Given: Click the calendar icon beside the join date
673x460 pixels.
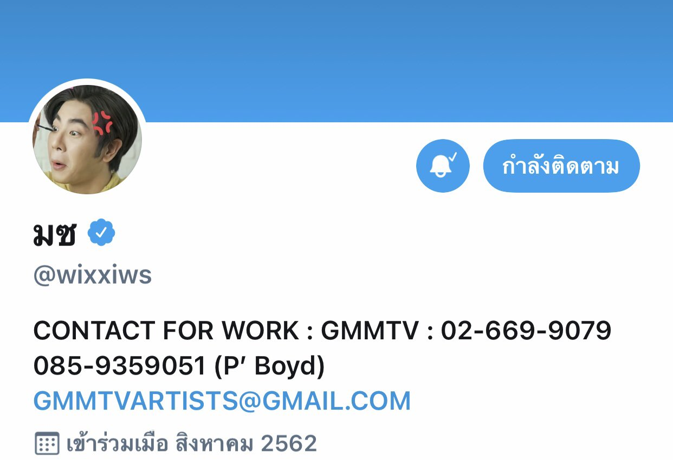Looking at the screenshot, I should (x=47, y=444).
